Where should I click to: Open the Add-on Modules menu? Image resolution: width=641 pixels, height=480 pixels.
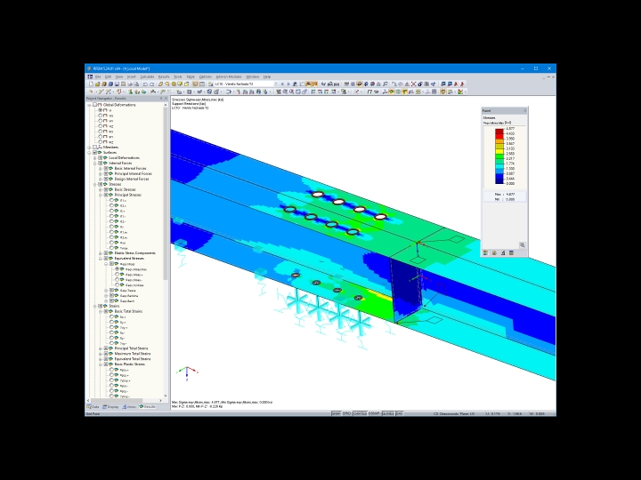point(229,76)
